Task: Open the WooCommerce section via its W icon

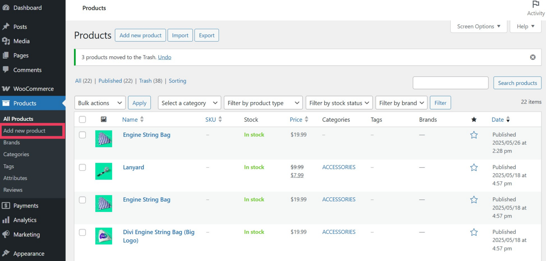Action: (7, 89)
